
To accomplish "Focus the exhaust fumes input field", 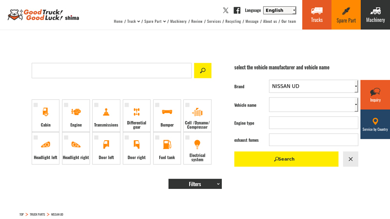I will pos(313,140).
